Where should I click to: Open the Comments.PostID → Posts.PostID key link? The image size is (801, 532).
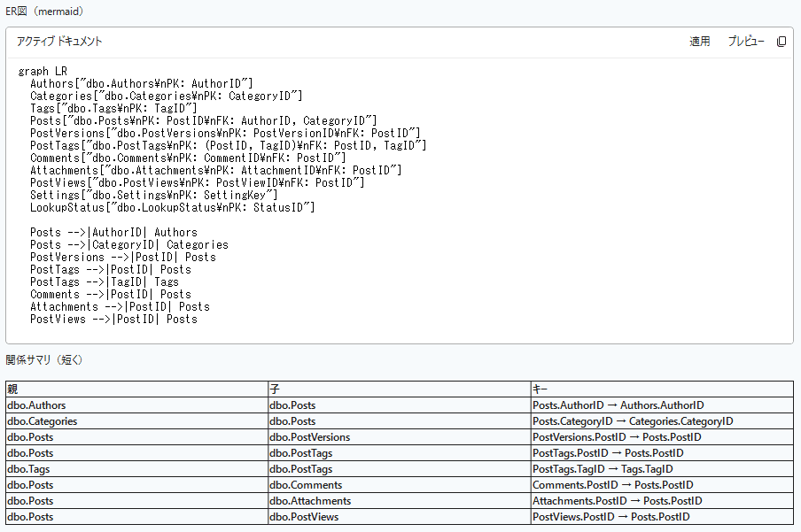click(613, 484)
